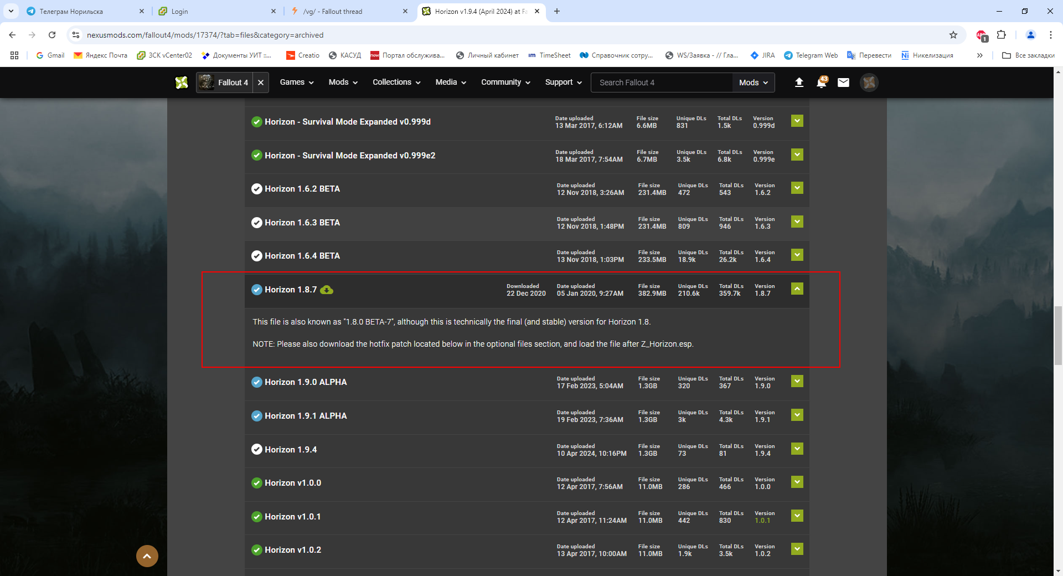
Task: Open the upload mod icon
Action: [x=799, y=83]
